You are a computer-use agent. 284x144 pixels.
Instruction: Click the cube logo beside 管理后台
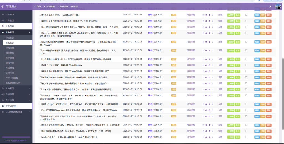click(x=3, y=7)
